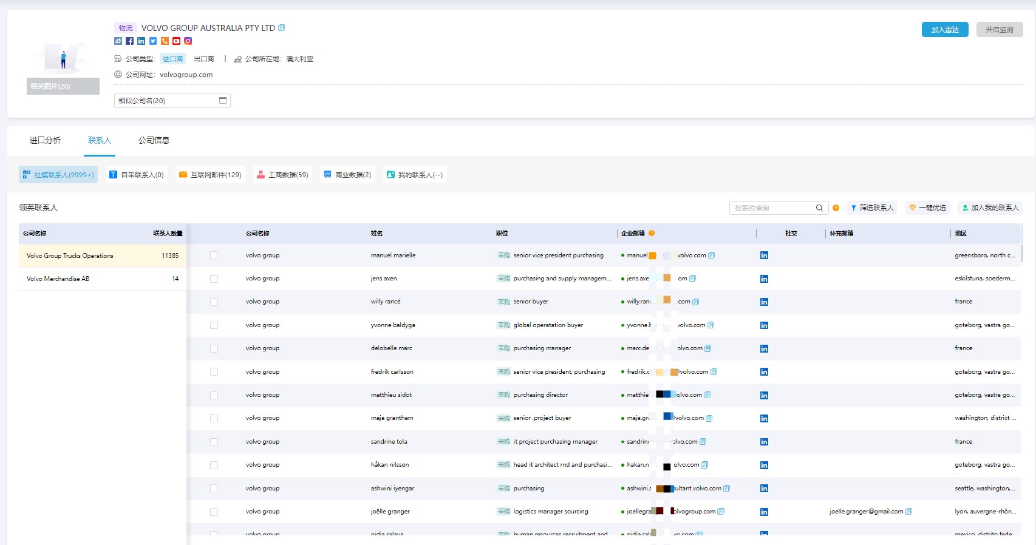The image size is (1036, 545).
Task: Open LinkedIn profile of jens axen
Action: click(764, 279)
